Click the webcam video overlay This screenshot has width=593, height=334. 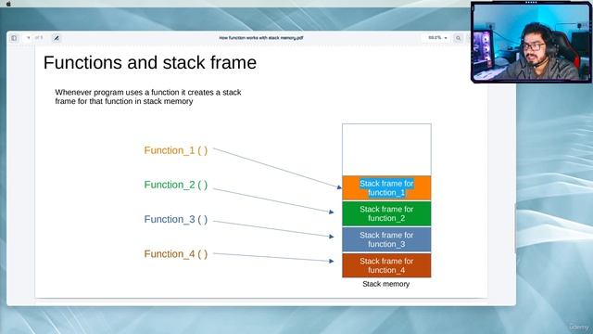[x=531, y=42]
